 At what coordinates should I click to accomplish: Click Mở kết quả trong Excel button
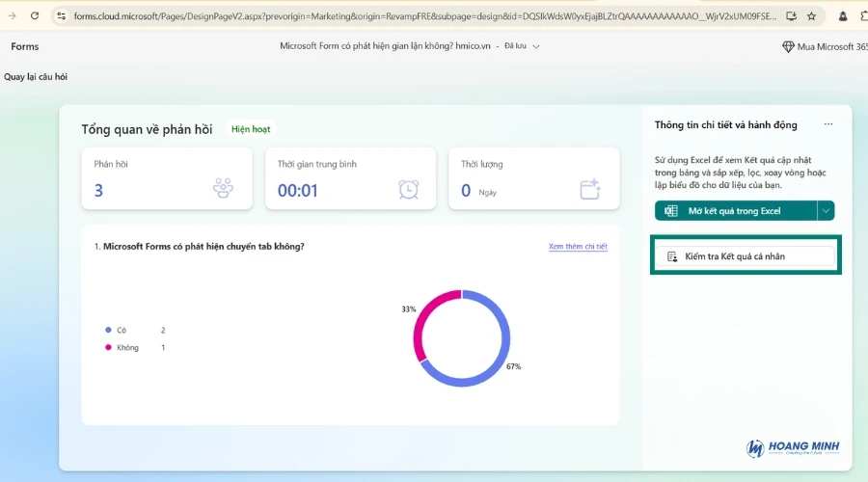coord(735,211)
